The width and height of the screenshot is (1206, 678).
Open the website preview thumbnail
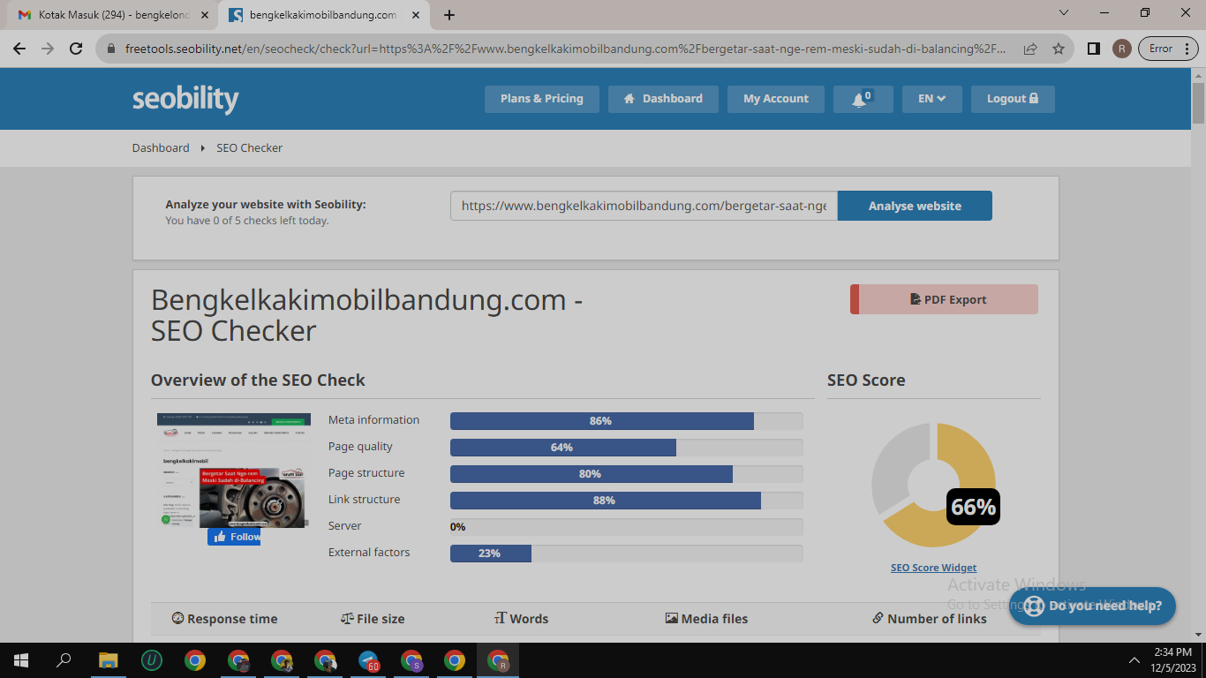234,471
